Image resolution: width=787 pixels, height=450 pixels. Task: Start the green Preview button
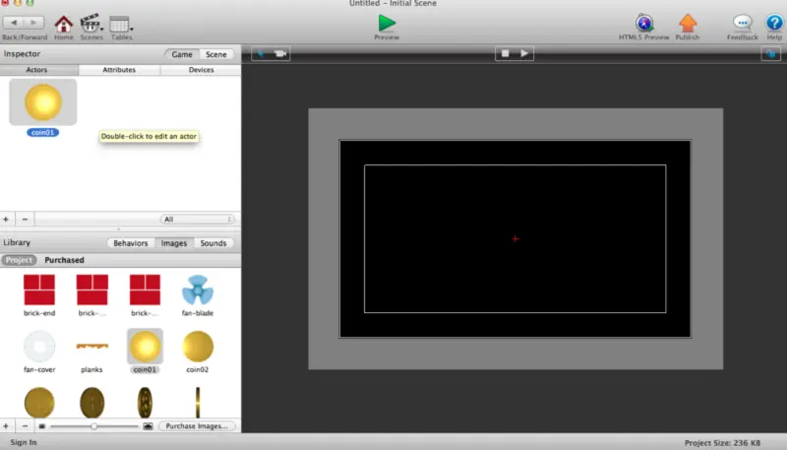[387, 23]
